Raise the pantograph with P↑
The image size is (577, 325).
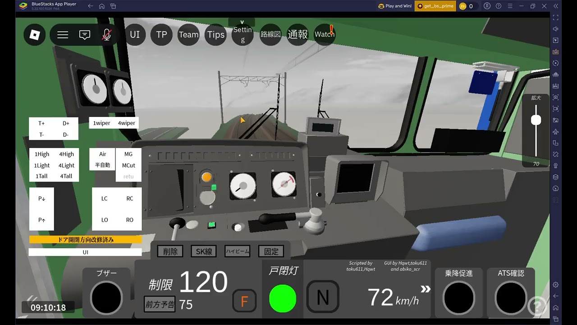coord(42,220)
